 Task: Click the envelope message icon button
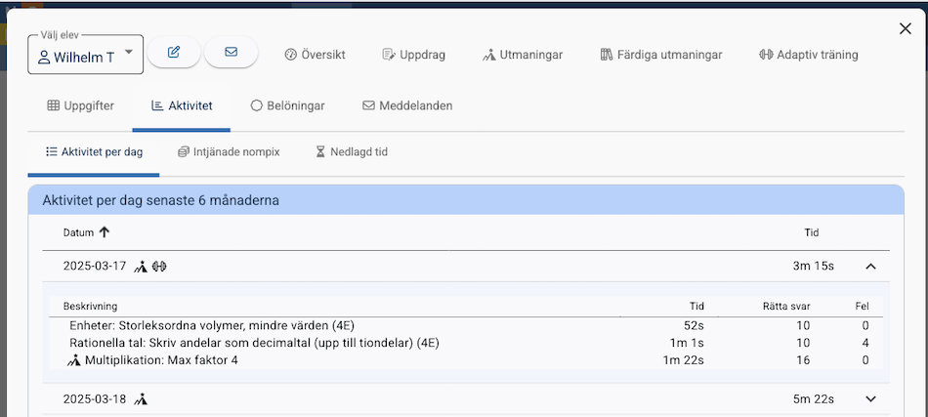point(231,52)
